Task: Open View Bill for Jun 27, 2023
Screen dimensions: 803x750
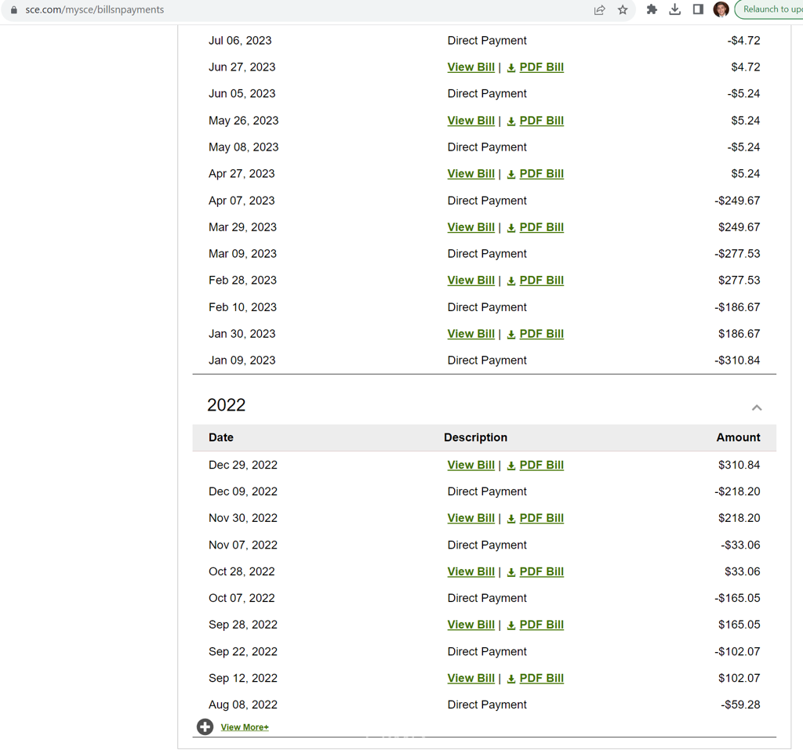Action: pyautogui.click(x=471, y=67)
